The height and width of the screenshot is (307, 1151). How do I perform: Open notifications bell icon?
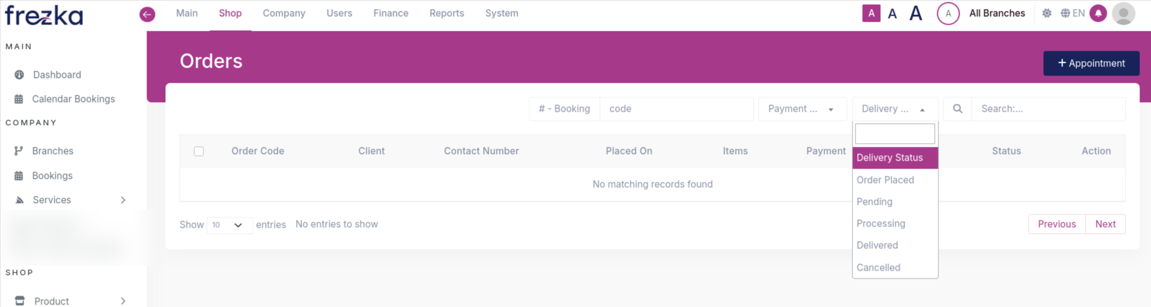[1098, 13]
